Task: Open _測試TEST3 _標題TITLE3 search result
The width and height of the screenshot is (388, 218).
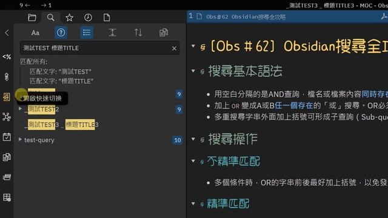Action: pyautogui.click(x=62, y=125)
